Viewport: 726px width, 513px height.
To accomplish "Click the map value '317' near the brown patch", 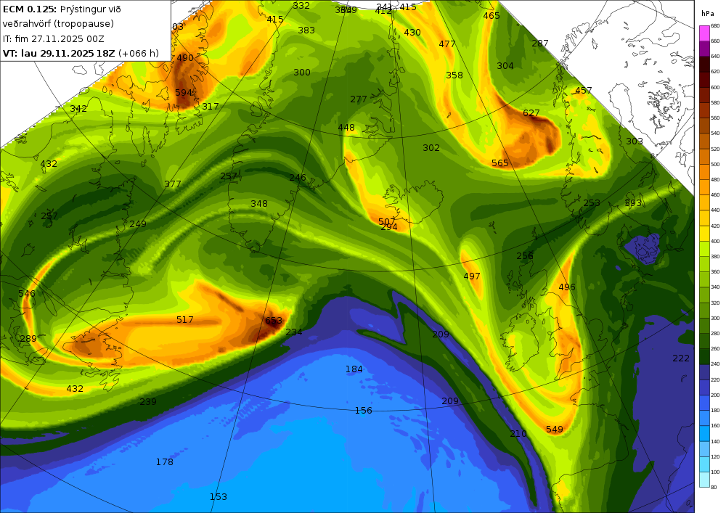I will [x=211, y=107].
